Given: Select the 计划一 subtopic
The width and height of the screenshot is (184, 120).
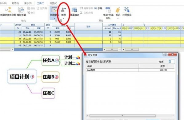Looking at the screenshot, I should (x=70, y=57).
